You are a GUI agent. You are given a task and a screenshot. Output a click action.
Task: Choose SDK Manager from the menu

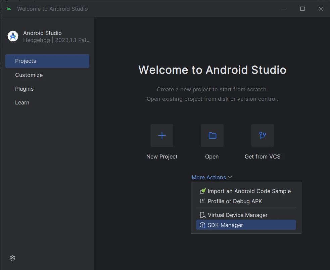225,225
